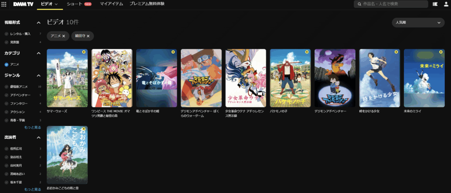Click premium badge on サマーウォーズ poster

coord(84,52)
